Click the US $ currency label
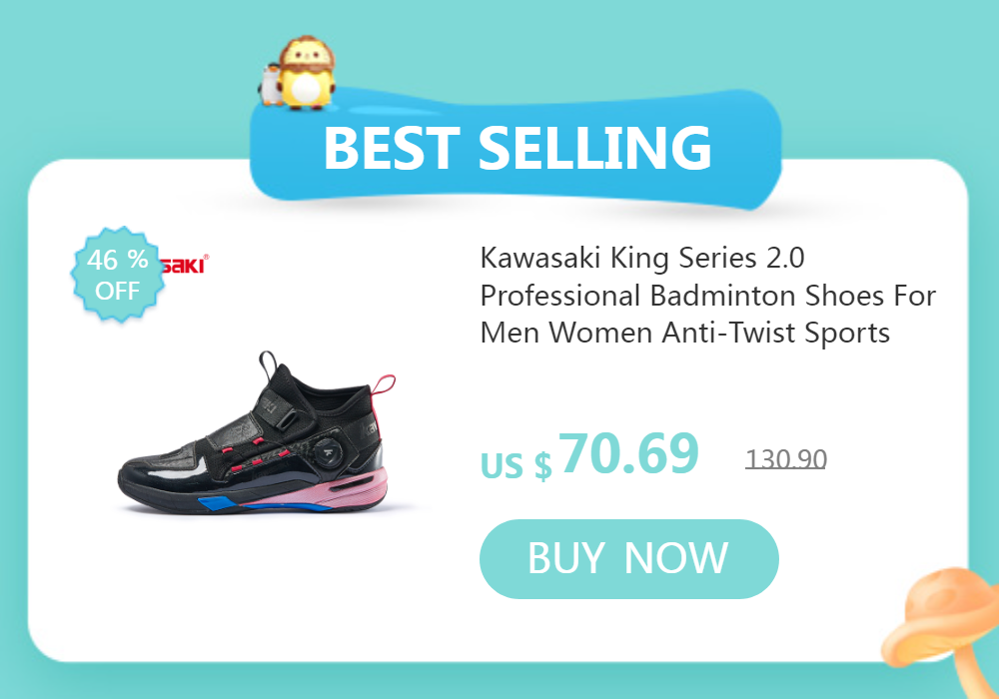The height and width of the screenshot is (699, 1001). pos(515,464)
